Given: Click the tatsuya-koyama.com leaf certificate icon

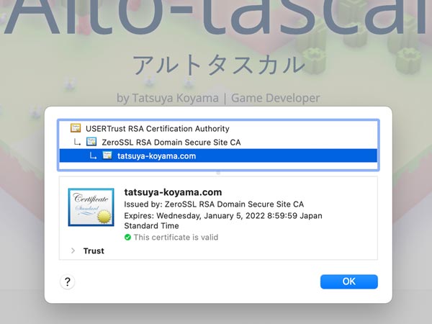Looking at the screenshot, I should tap(107, 156).
